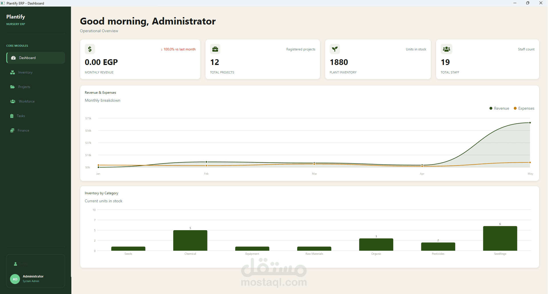Click the 'Monthly breakdown' subtitle

click(102, 100)
